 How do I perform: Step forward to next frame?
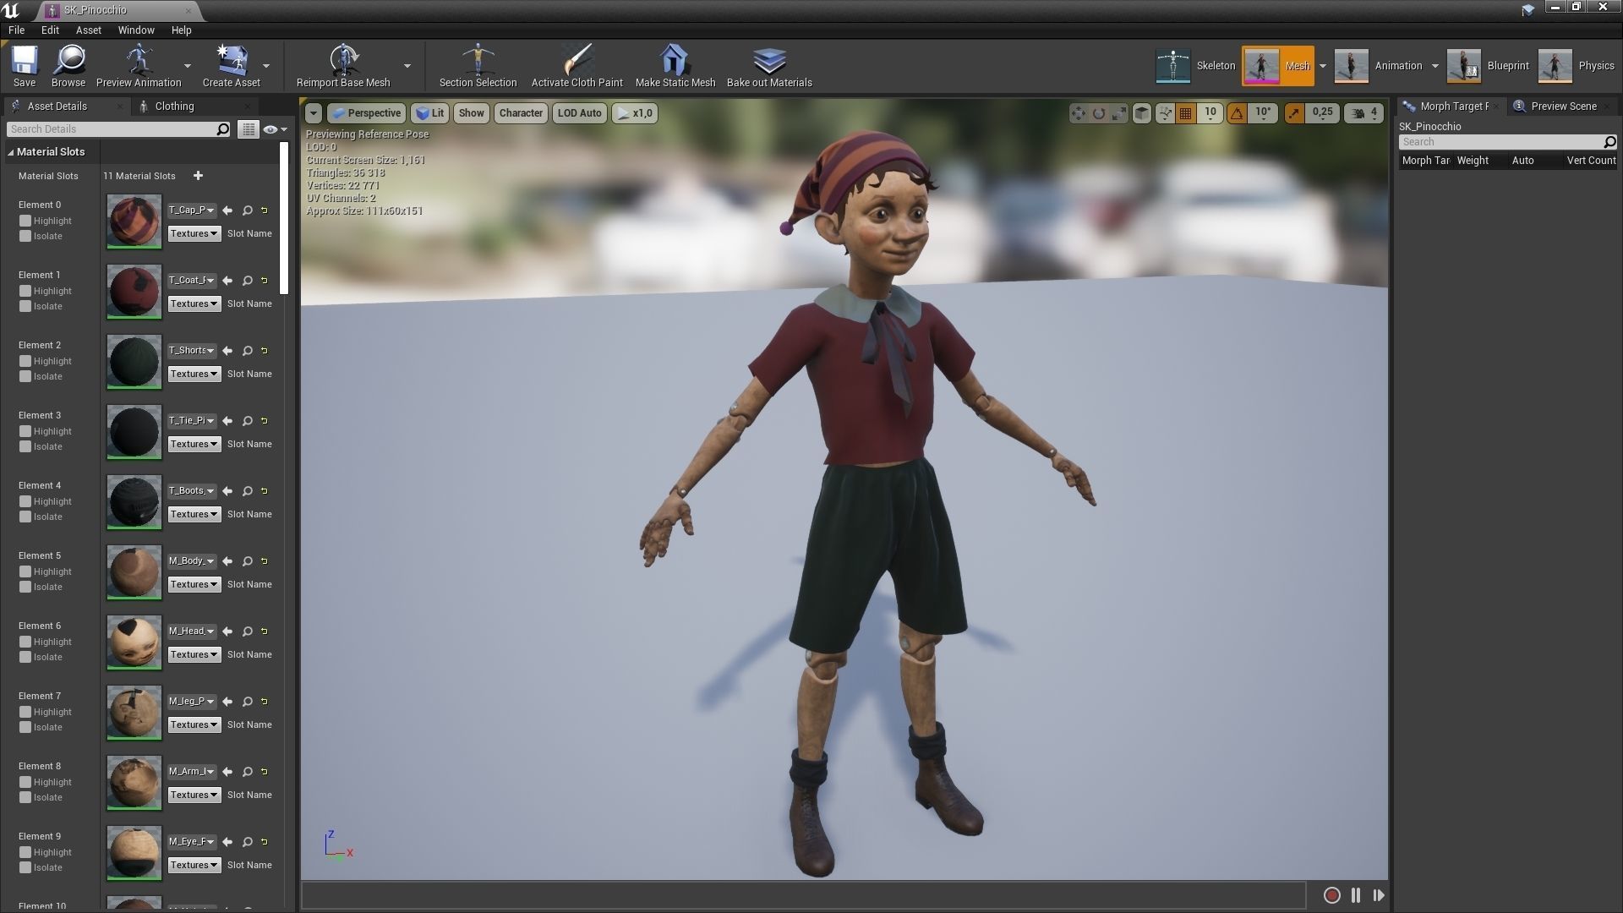point(1379,895)
